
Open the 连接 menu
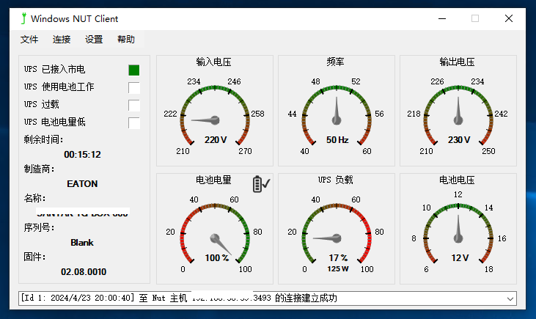point(62,40)
